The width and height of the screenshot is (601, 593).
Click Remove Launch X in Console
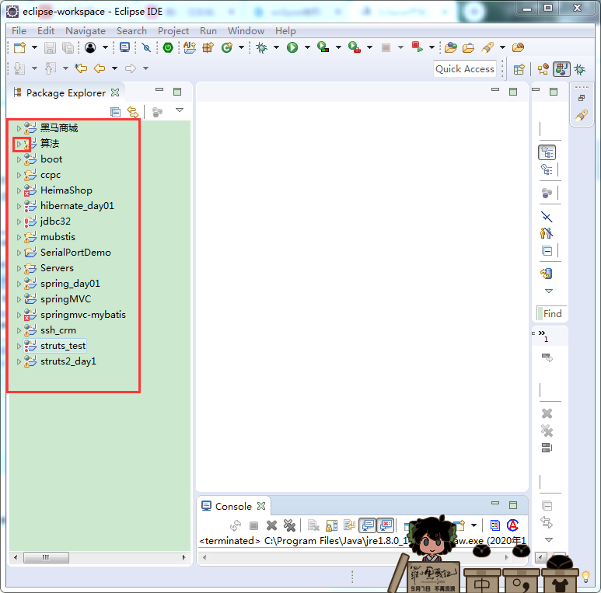(272, 525)
